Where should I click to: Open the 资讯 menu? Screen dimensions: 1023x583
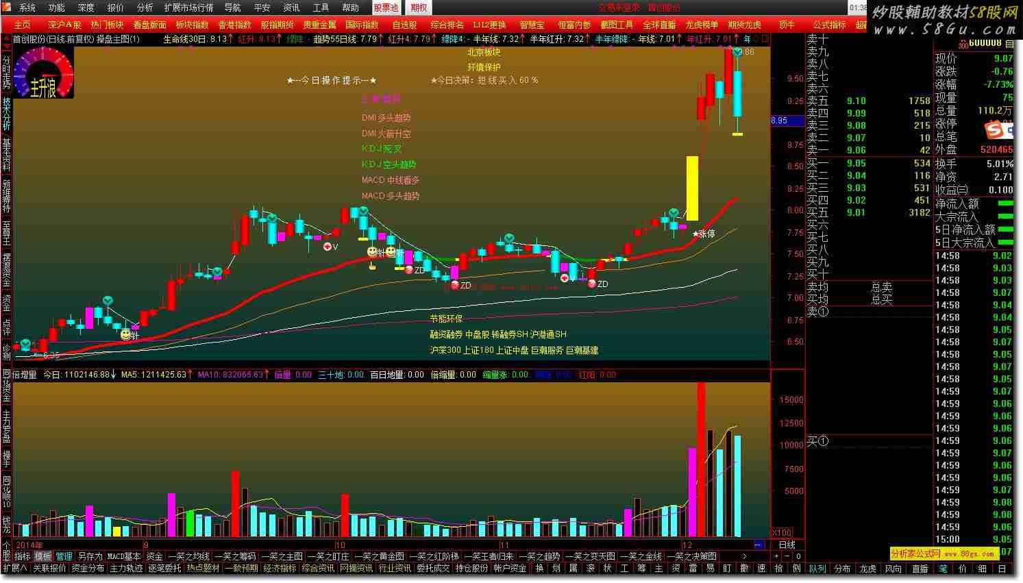point(291,8)
